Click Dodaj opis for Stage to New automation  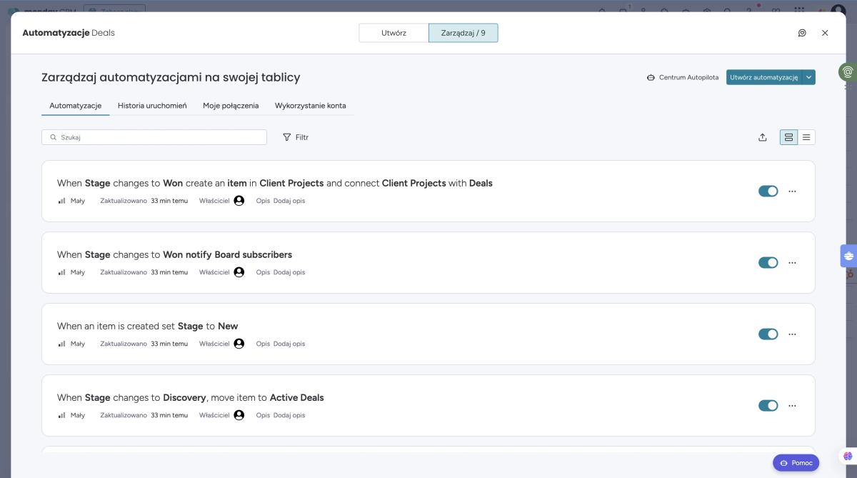point(289,344)
